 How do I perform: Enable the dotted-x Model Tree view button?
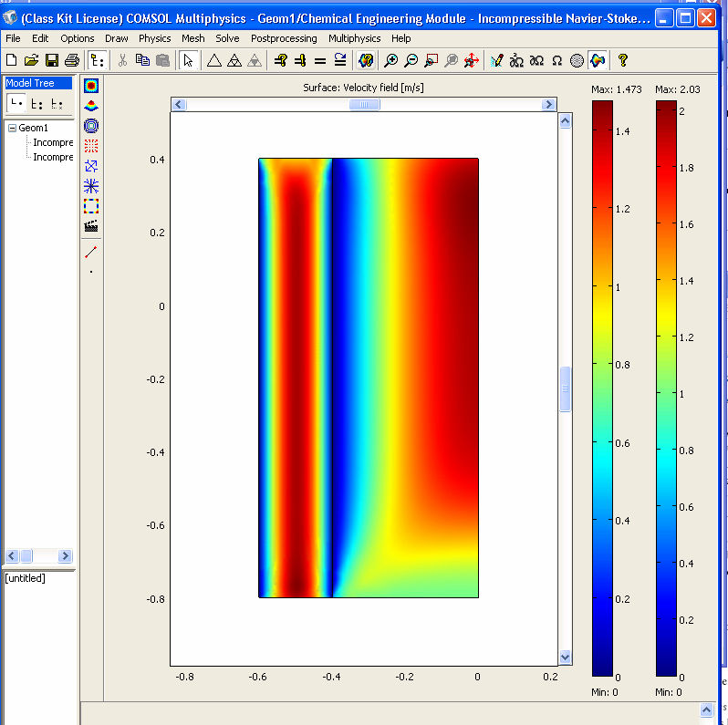57,103
